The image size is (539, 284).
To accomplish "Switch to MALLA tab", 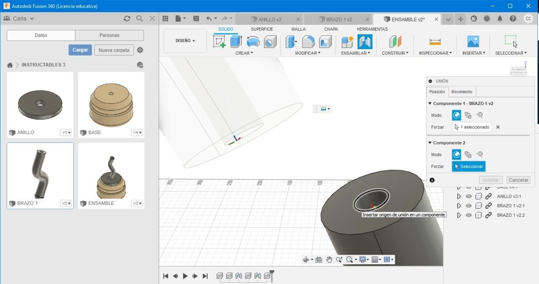I will (x=299, y=29).
